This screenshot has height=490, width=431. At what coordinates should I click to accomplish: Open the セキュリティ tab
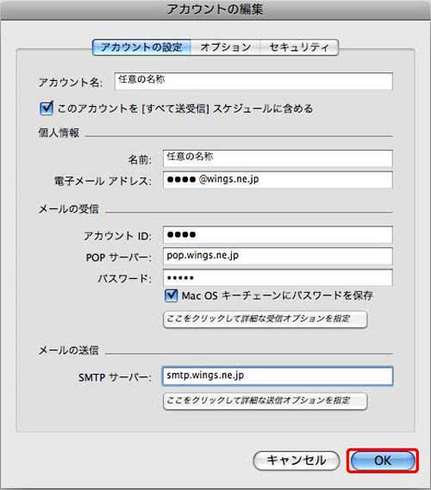[x=299, y=47]
